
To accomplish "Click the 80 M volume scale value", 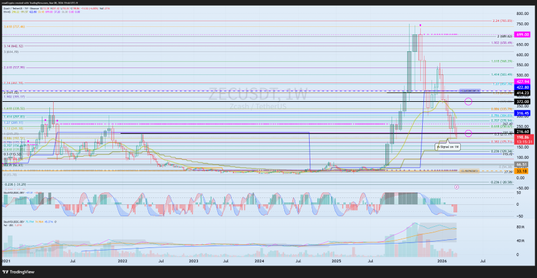I will tap(521, 227).
